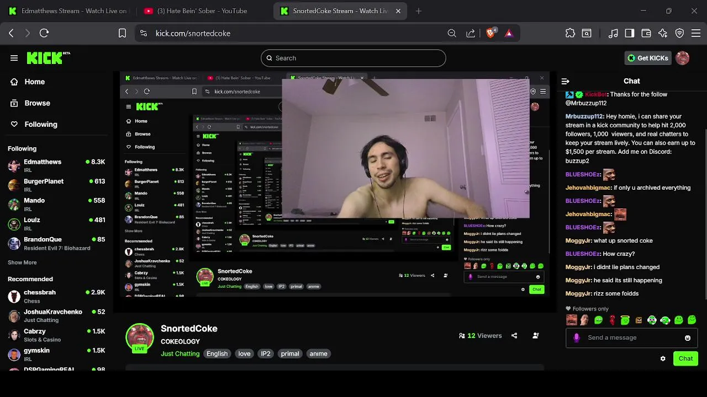This screenshot has height=397, width=707.
Task: Open the BrandonQue followed channel
Action: click(56, 243)
